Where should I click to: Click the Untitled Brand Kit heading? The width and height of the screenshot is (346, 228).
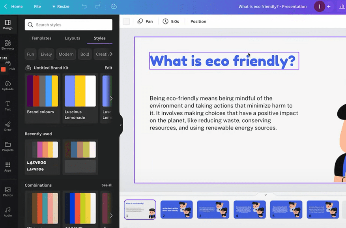click(x=51, y=68)
